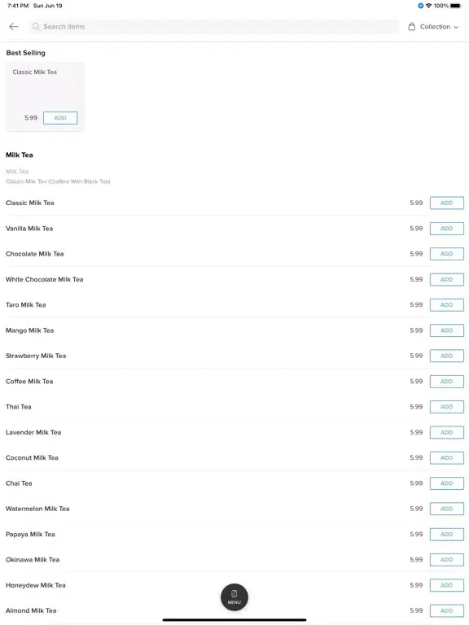This screenshot has width=469, height=625.
Task: Select the Coconut Milk Tea item name
Action: (32, 458)
